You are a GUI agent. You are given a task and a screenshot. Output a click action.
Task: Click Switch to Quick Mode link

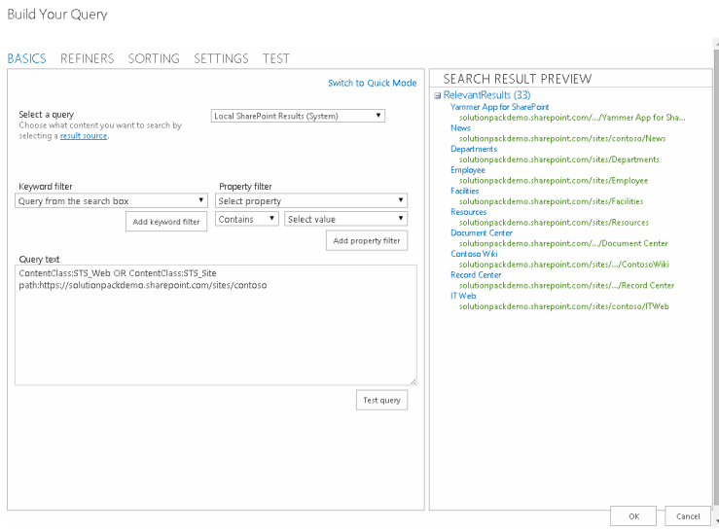coord(372,83)
